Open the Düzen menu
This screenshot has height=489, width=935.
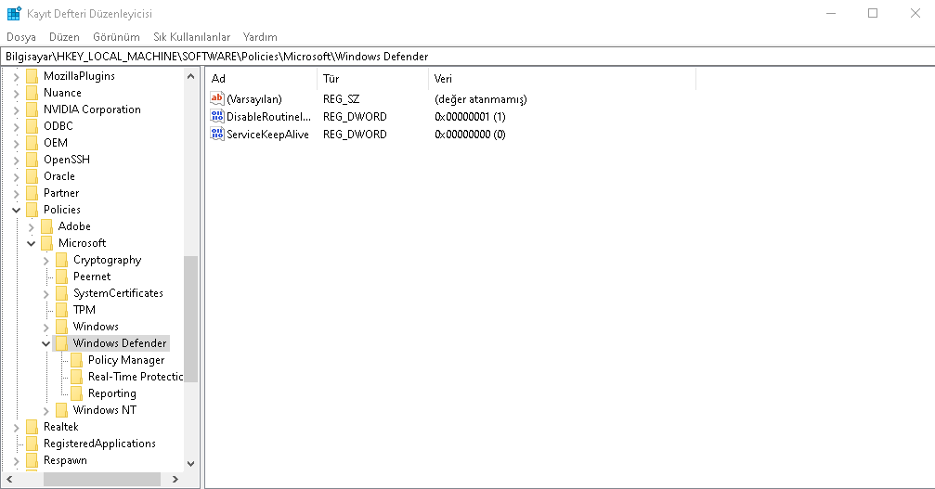[64, 37]
